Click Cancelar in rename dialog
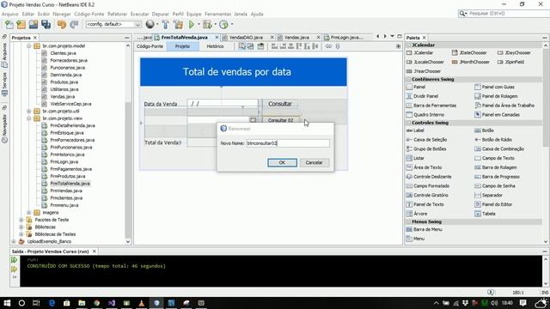550x309 pixels. click(314, 162)
